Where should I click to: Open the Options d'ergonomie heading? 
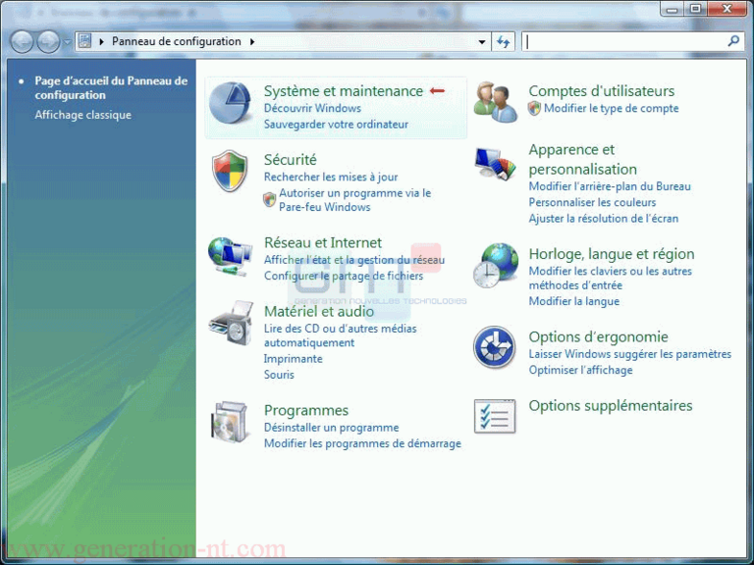click(599, 336)
